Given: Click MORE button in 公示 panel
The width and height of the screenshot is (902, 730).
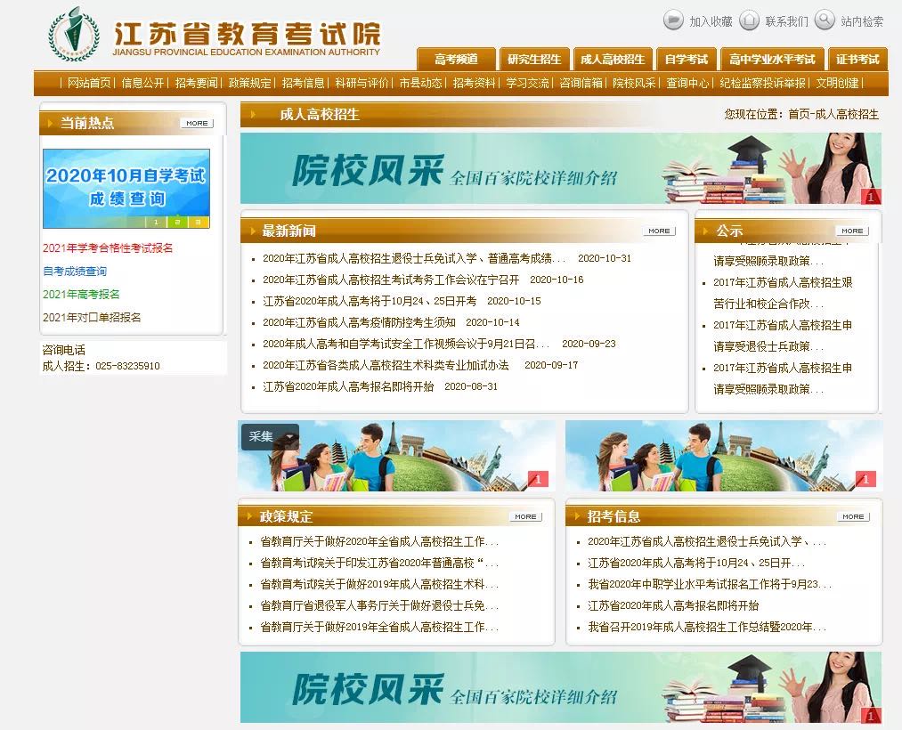Looking at the screenshot, I should point(852,231).
